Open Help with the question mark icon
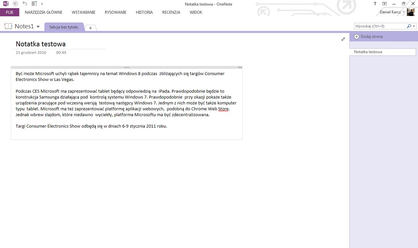The height and width of the screenshot is (248, 418). (x=375, y=4)
